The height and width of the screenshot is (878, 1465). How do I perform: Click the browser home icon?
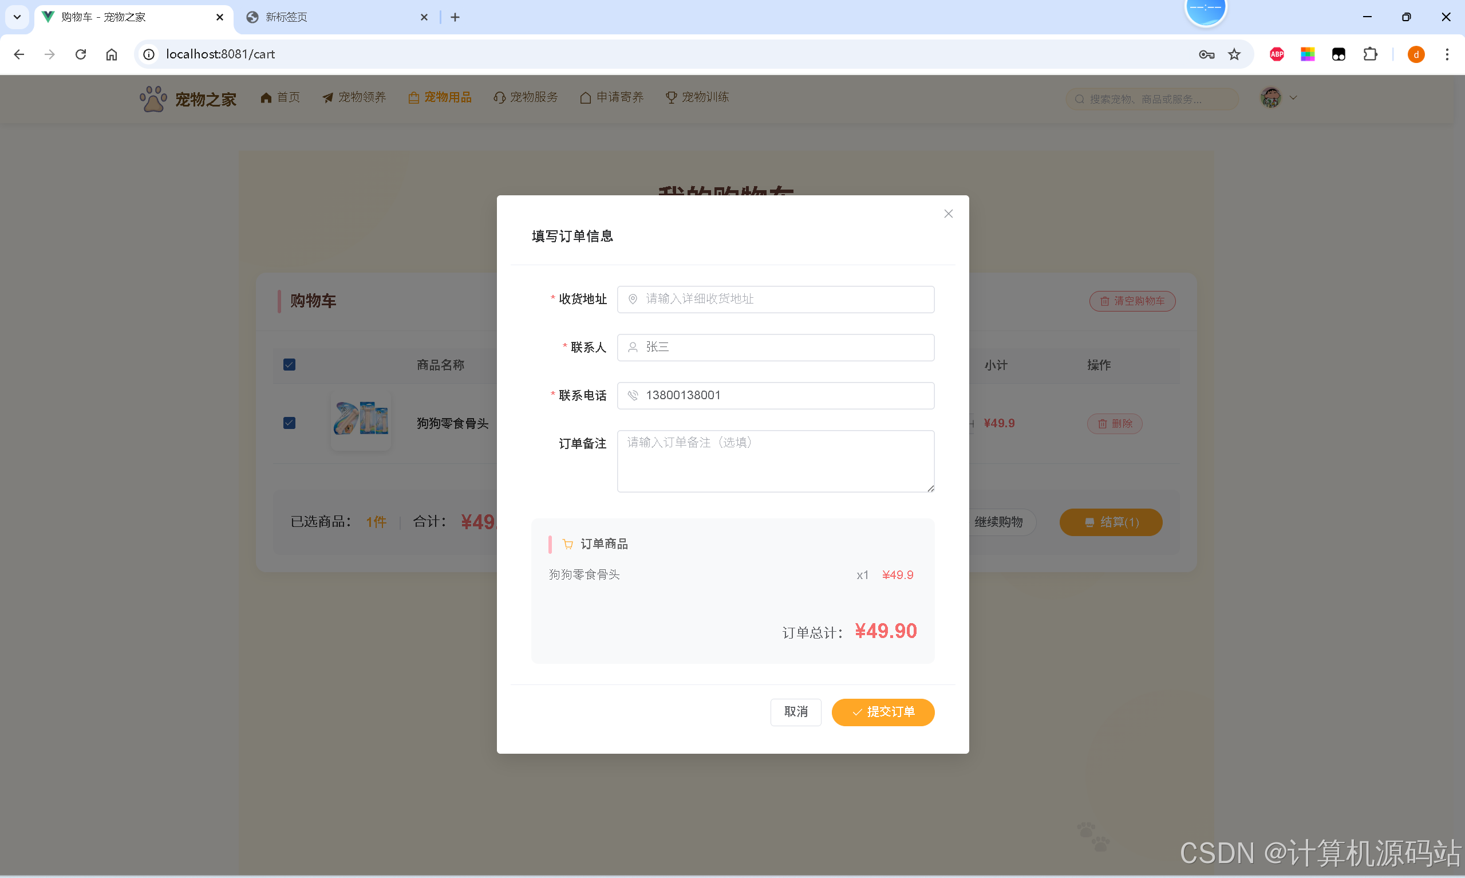(111, 54)
